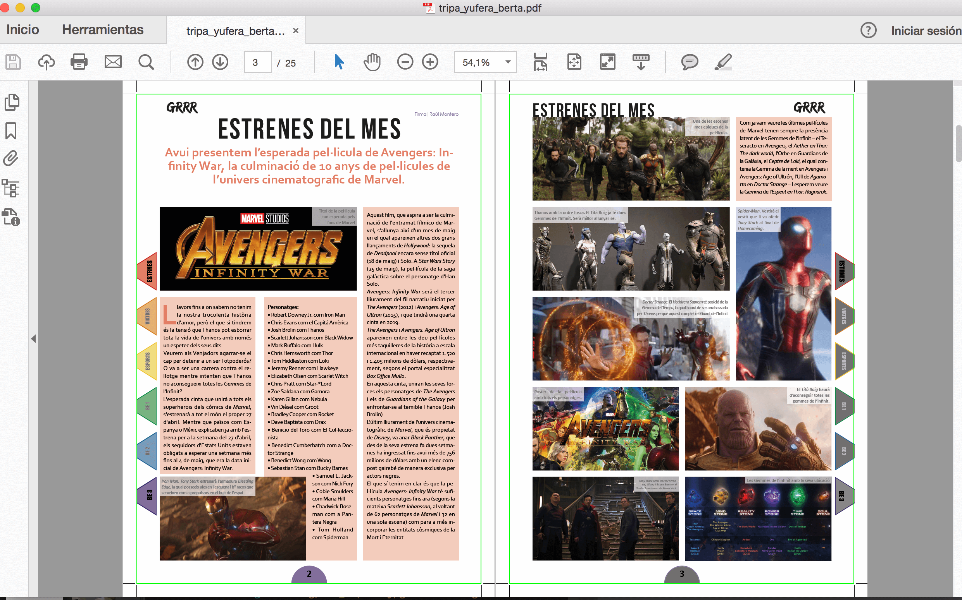This screenshot has height=600, width=962.
Task: Click the Avengers Infinity War logo image
Action: pyautogui.click(x=258, y=249)
